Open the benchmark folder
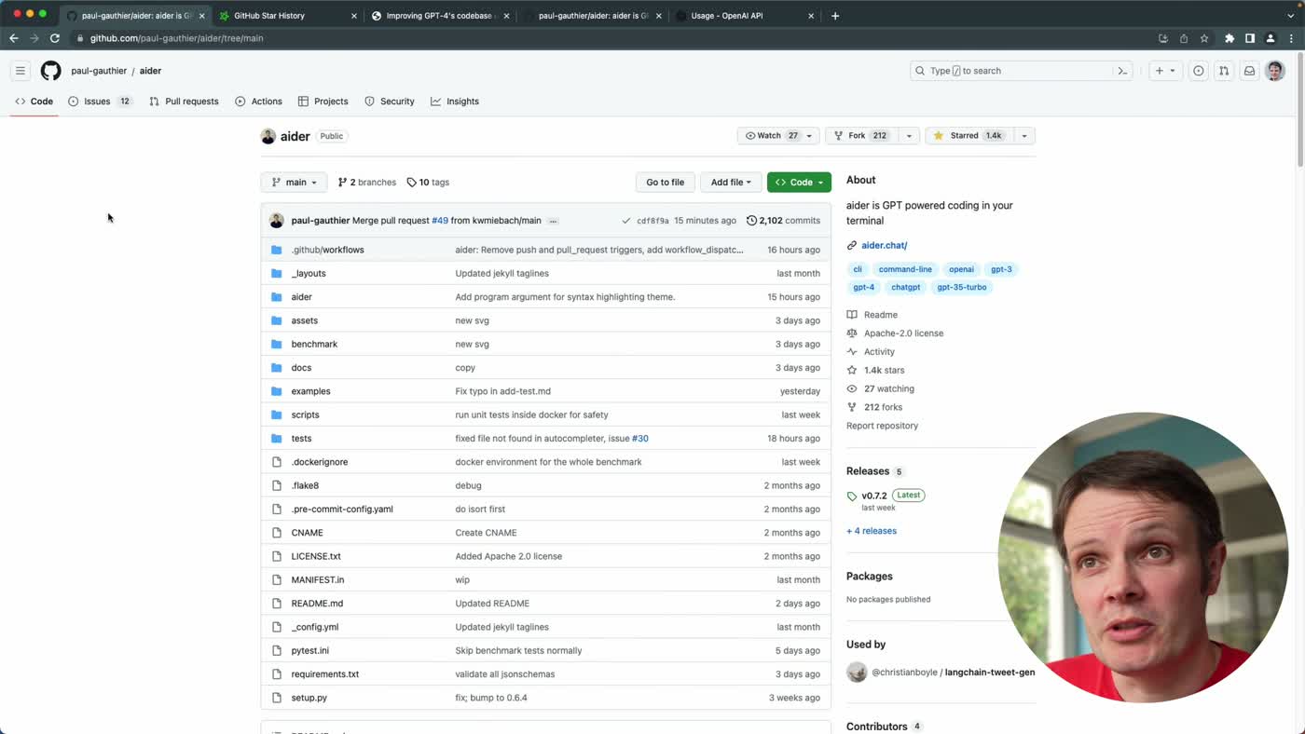Viewport: 1305px width, 734px height. pyautogui.click(x=314, y=344)
